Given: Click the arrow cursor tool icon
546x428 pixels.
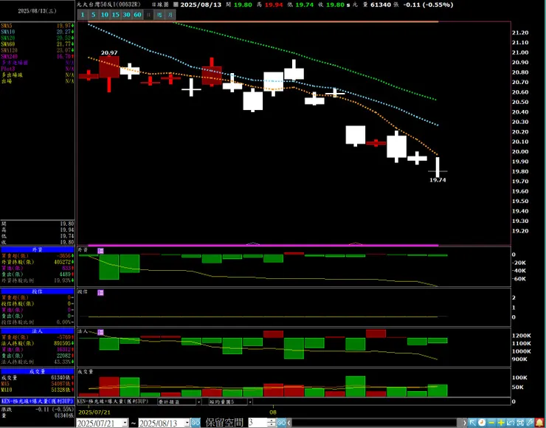Looking at the screenshot, I should [472, 423].
